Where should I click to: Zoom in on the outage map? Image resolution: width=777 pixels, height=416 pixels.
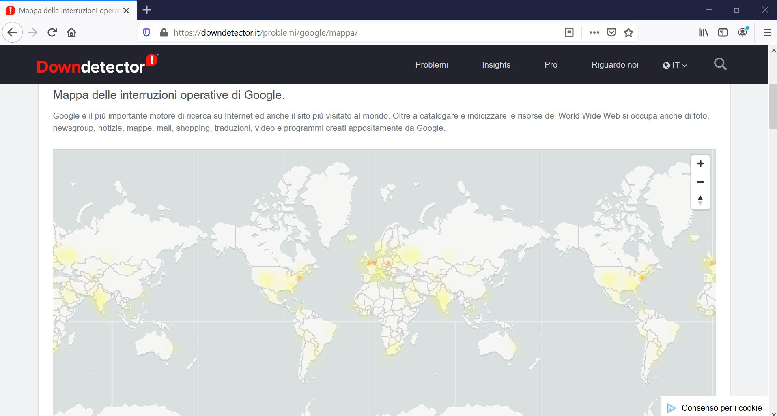(x=700, y=164)
